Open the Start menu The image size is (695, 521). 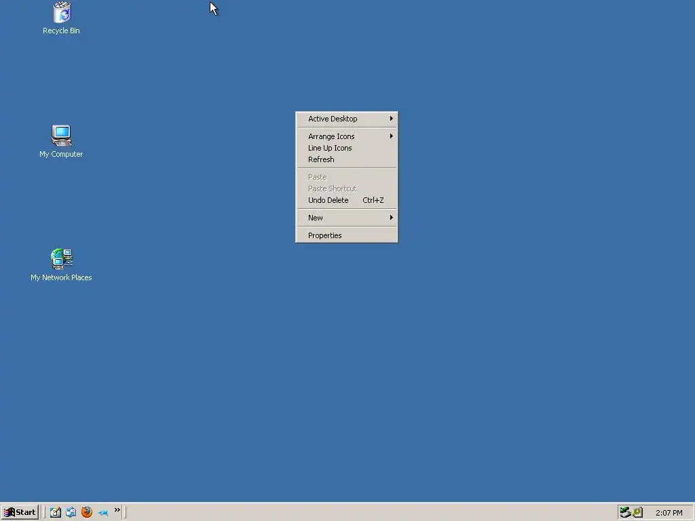point(20,512)
